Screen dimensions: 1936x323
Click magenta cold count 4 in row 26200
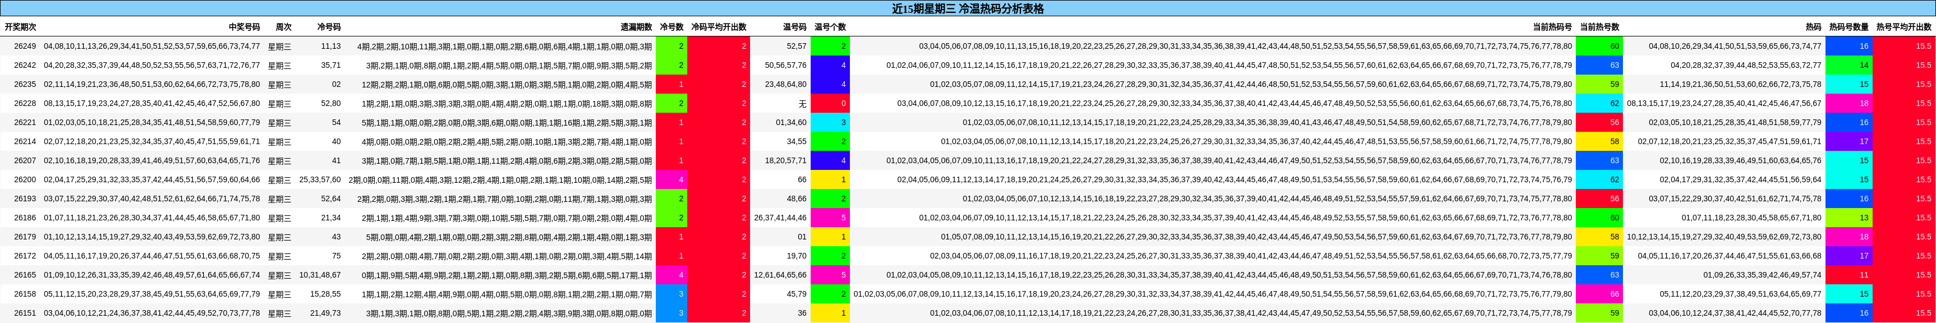coord(672,179)
